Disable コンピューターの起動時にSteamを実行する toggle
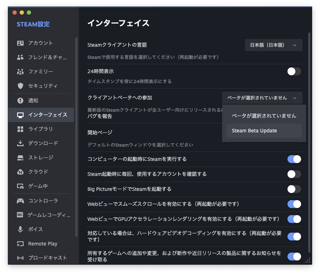Image resolution: width=320 pixels, height=274 pixels. pos(294,159)
